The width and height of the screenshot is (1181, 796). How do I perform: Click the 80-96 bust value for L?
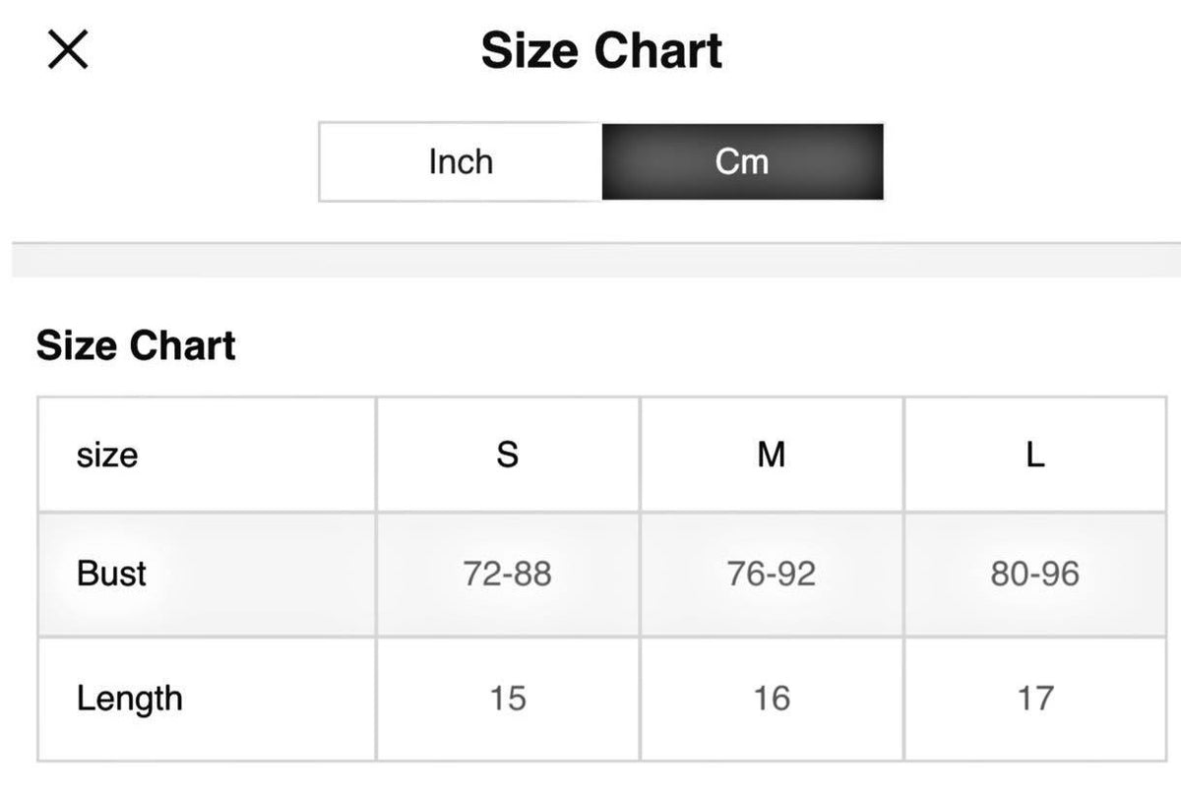(x=1035, y=574)
